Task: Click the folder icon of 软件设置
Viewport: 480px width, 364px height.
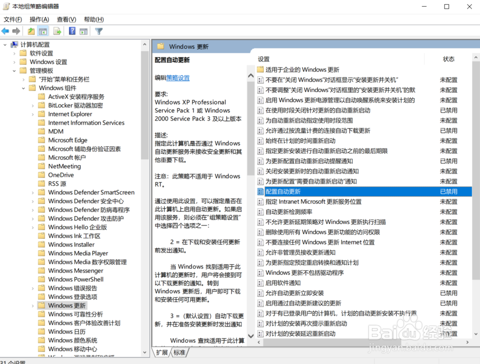Action: pyautogui.click(x=23, y=53)
